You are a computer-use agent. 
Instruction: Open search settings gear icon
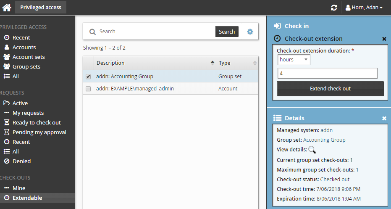pos(250,32)
